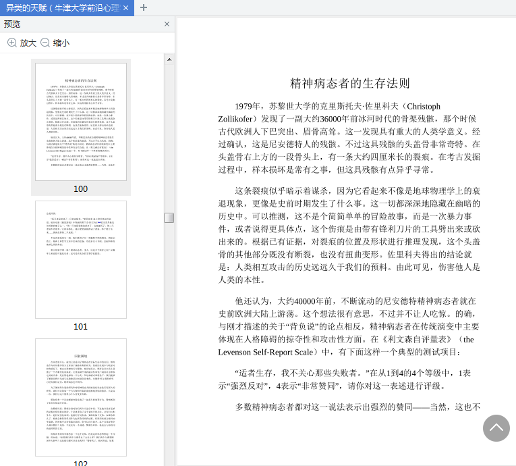Select the 异类的天赋 document tab
Image resolution: width=516 pixels, height=466 pixels.
67,8
